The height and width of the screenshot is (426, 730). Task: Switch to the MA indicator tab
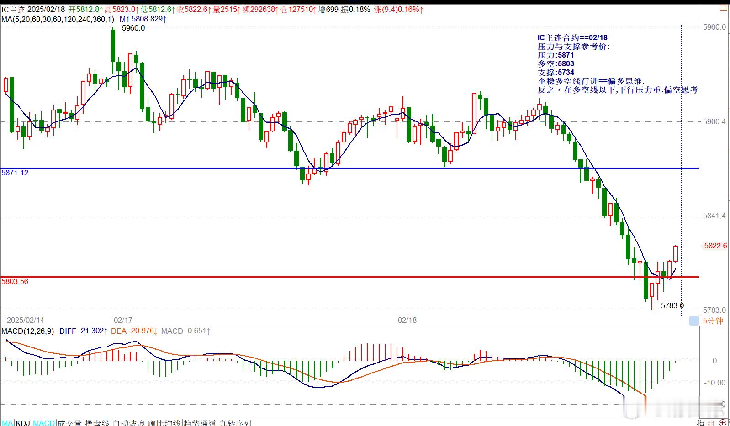(8, 423)
